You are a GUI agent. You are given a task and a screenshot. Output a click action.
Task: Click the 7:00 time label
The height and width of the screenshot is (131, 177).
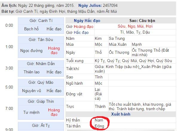[x=9, y=108]
